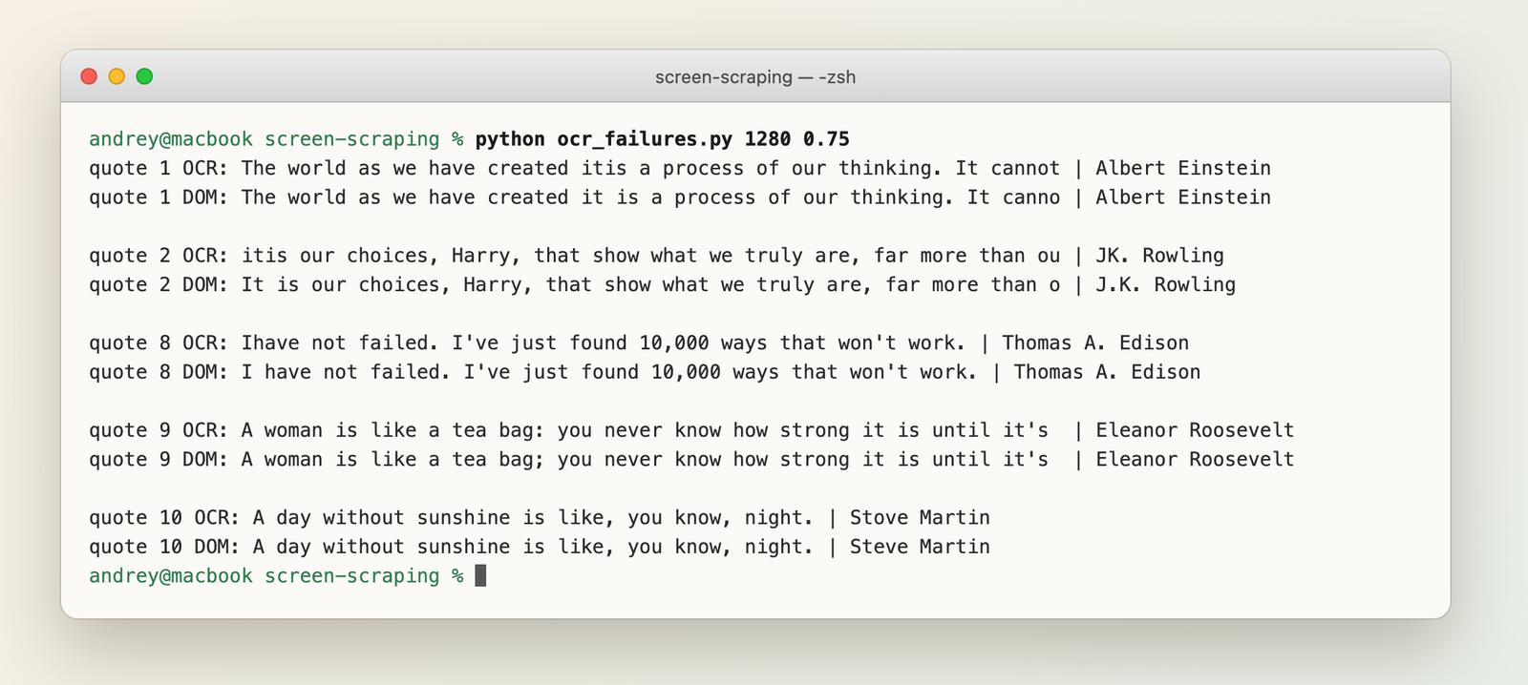Click the 'quote 10 OCR:' line label
This screenshot has height=685, width=1528.
164,518
